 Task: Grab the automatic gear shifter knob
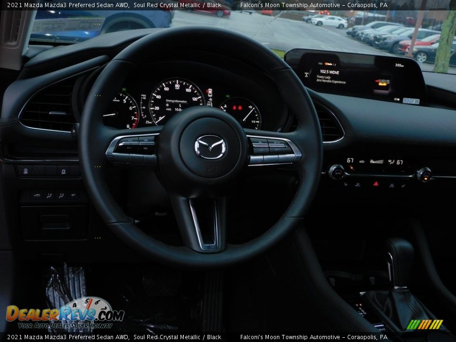click(x=399, y=262)
